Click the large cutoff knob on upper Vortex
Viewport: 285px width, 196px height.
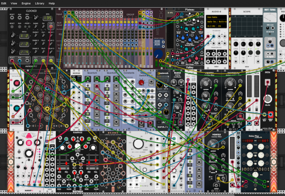point(205,83)
